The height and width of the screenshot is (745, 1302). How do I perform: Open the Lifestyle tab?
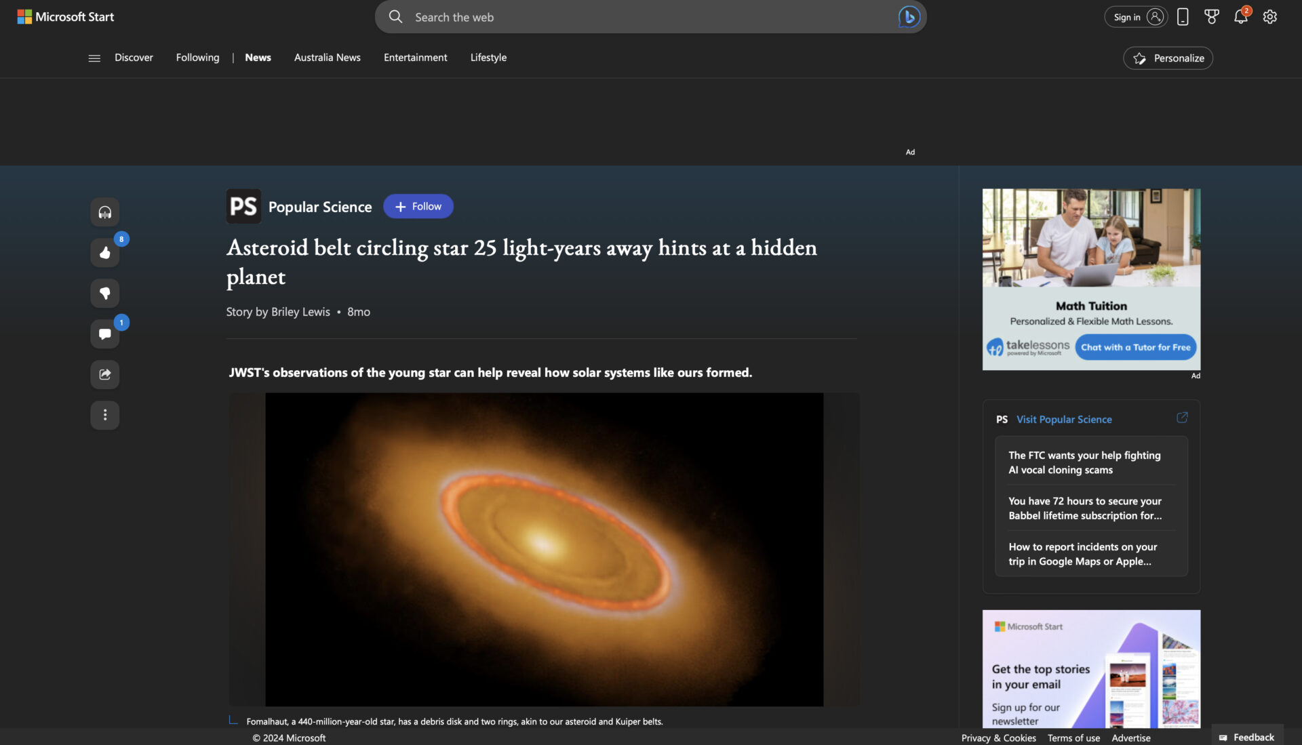(488, 58)
